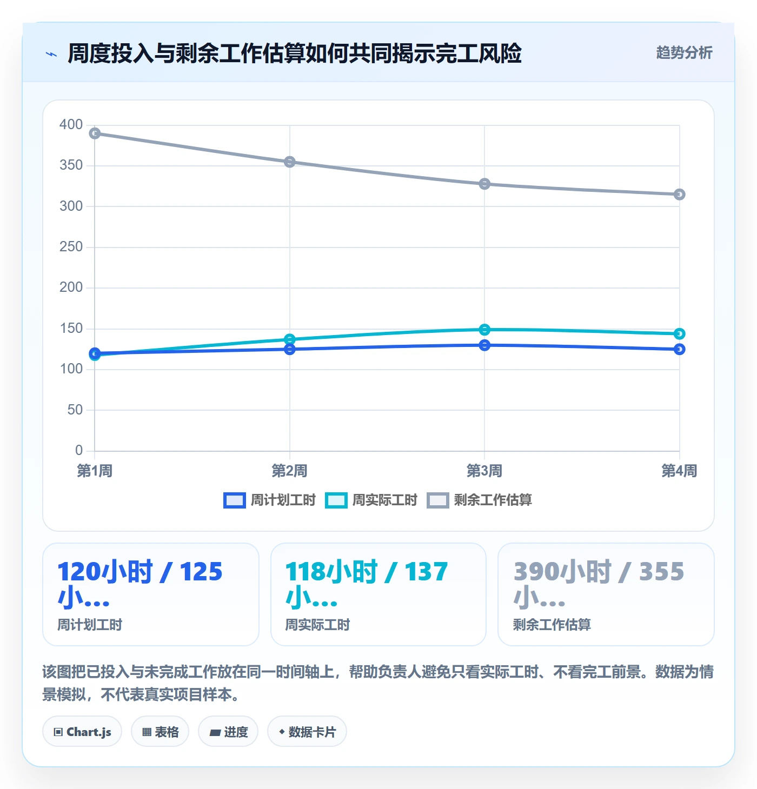This screenshot has width=757, height=789.
Task: Open the 390小时 / 355 剩余工作估算 card
Action: point(606,594)
